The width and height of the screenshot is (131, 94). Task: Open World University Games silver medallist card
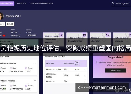coord(53,39)
